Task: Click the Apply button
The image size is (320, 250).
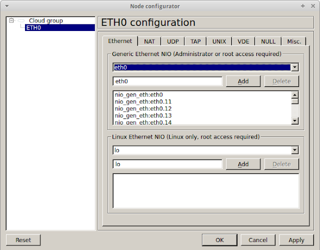Action: click(296, 240)
